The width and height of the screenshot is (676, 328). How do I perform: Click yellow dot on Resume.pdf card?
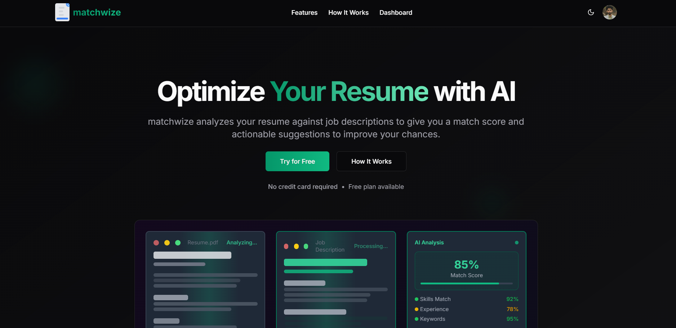click(167, 243)
